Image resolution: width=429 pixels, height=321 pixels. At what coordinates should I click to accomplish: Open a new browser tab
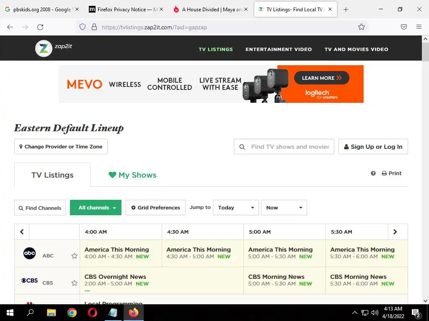tap(346, 10)
